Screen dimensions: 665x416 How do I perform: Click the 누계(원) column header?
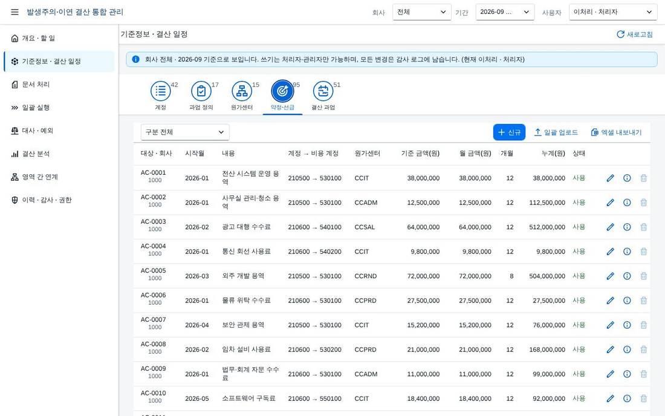click(x=553, y=154)
